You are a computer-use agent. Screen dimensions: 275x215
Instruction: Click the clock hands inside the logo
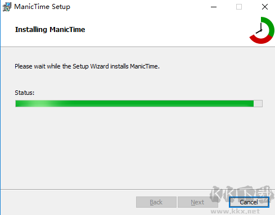coord(260,28)
